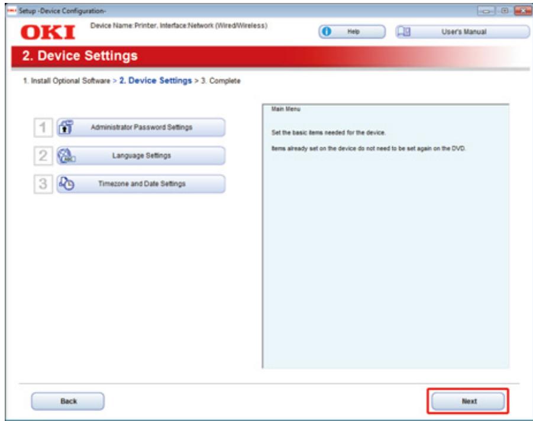The image size is (533, 421).
Task: Return with the Back button
Action: pyautogui.click(x=69, y=400)
